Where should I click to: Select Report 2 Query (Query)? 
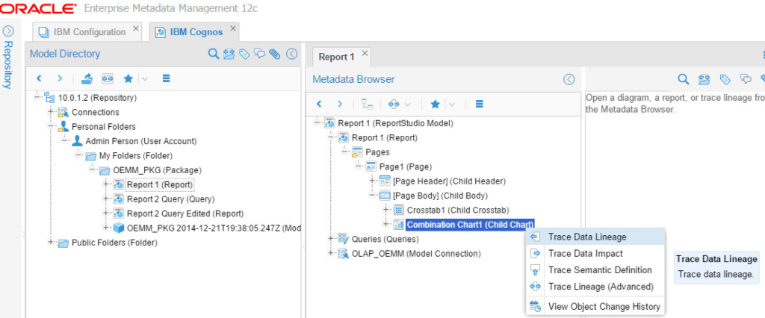171,199
